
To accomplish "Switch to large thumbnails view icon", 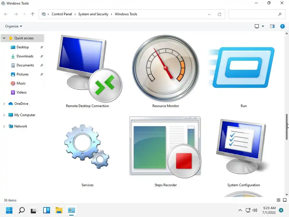I will coord(285,200).
